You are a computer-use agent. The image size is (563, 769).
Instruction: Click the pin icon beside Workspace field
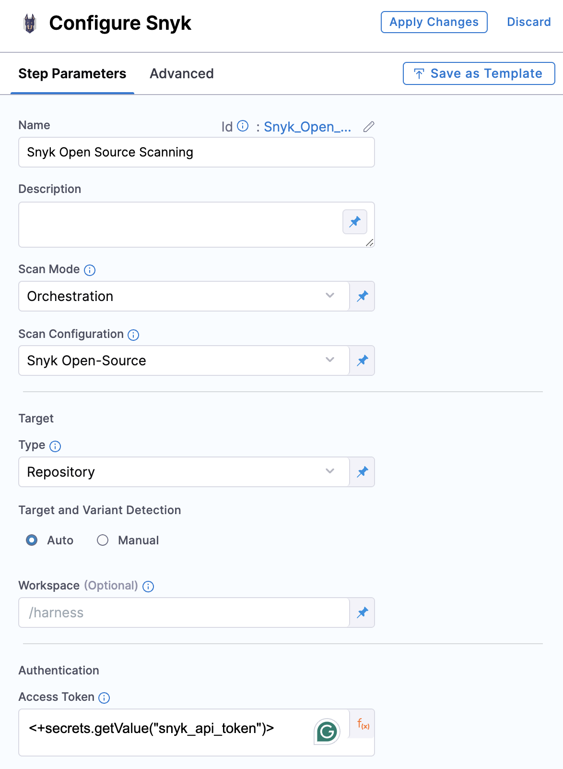tap(363, 613)
